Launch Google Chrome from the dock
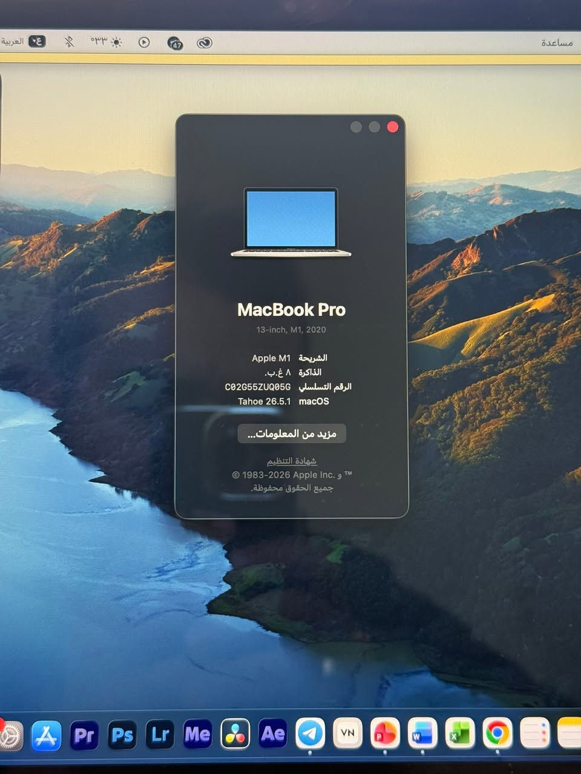This screenshot has height=774, width=581. (497, 733)
